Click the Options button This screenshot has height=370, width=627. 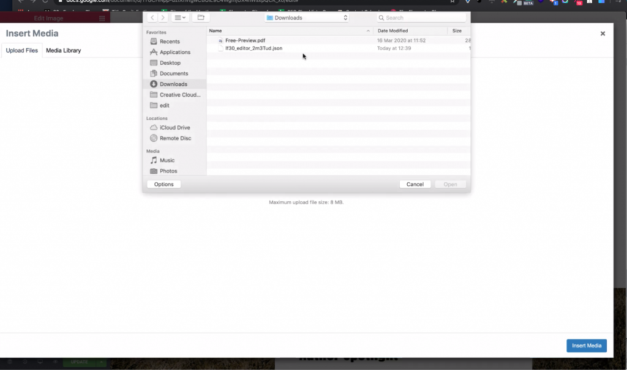[163, 184]
